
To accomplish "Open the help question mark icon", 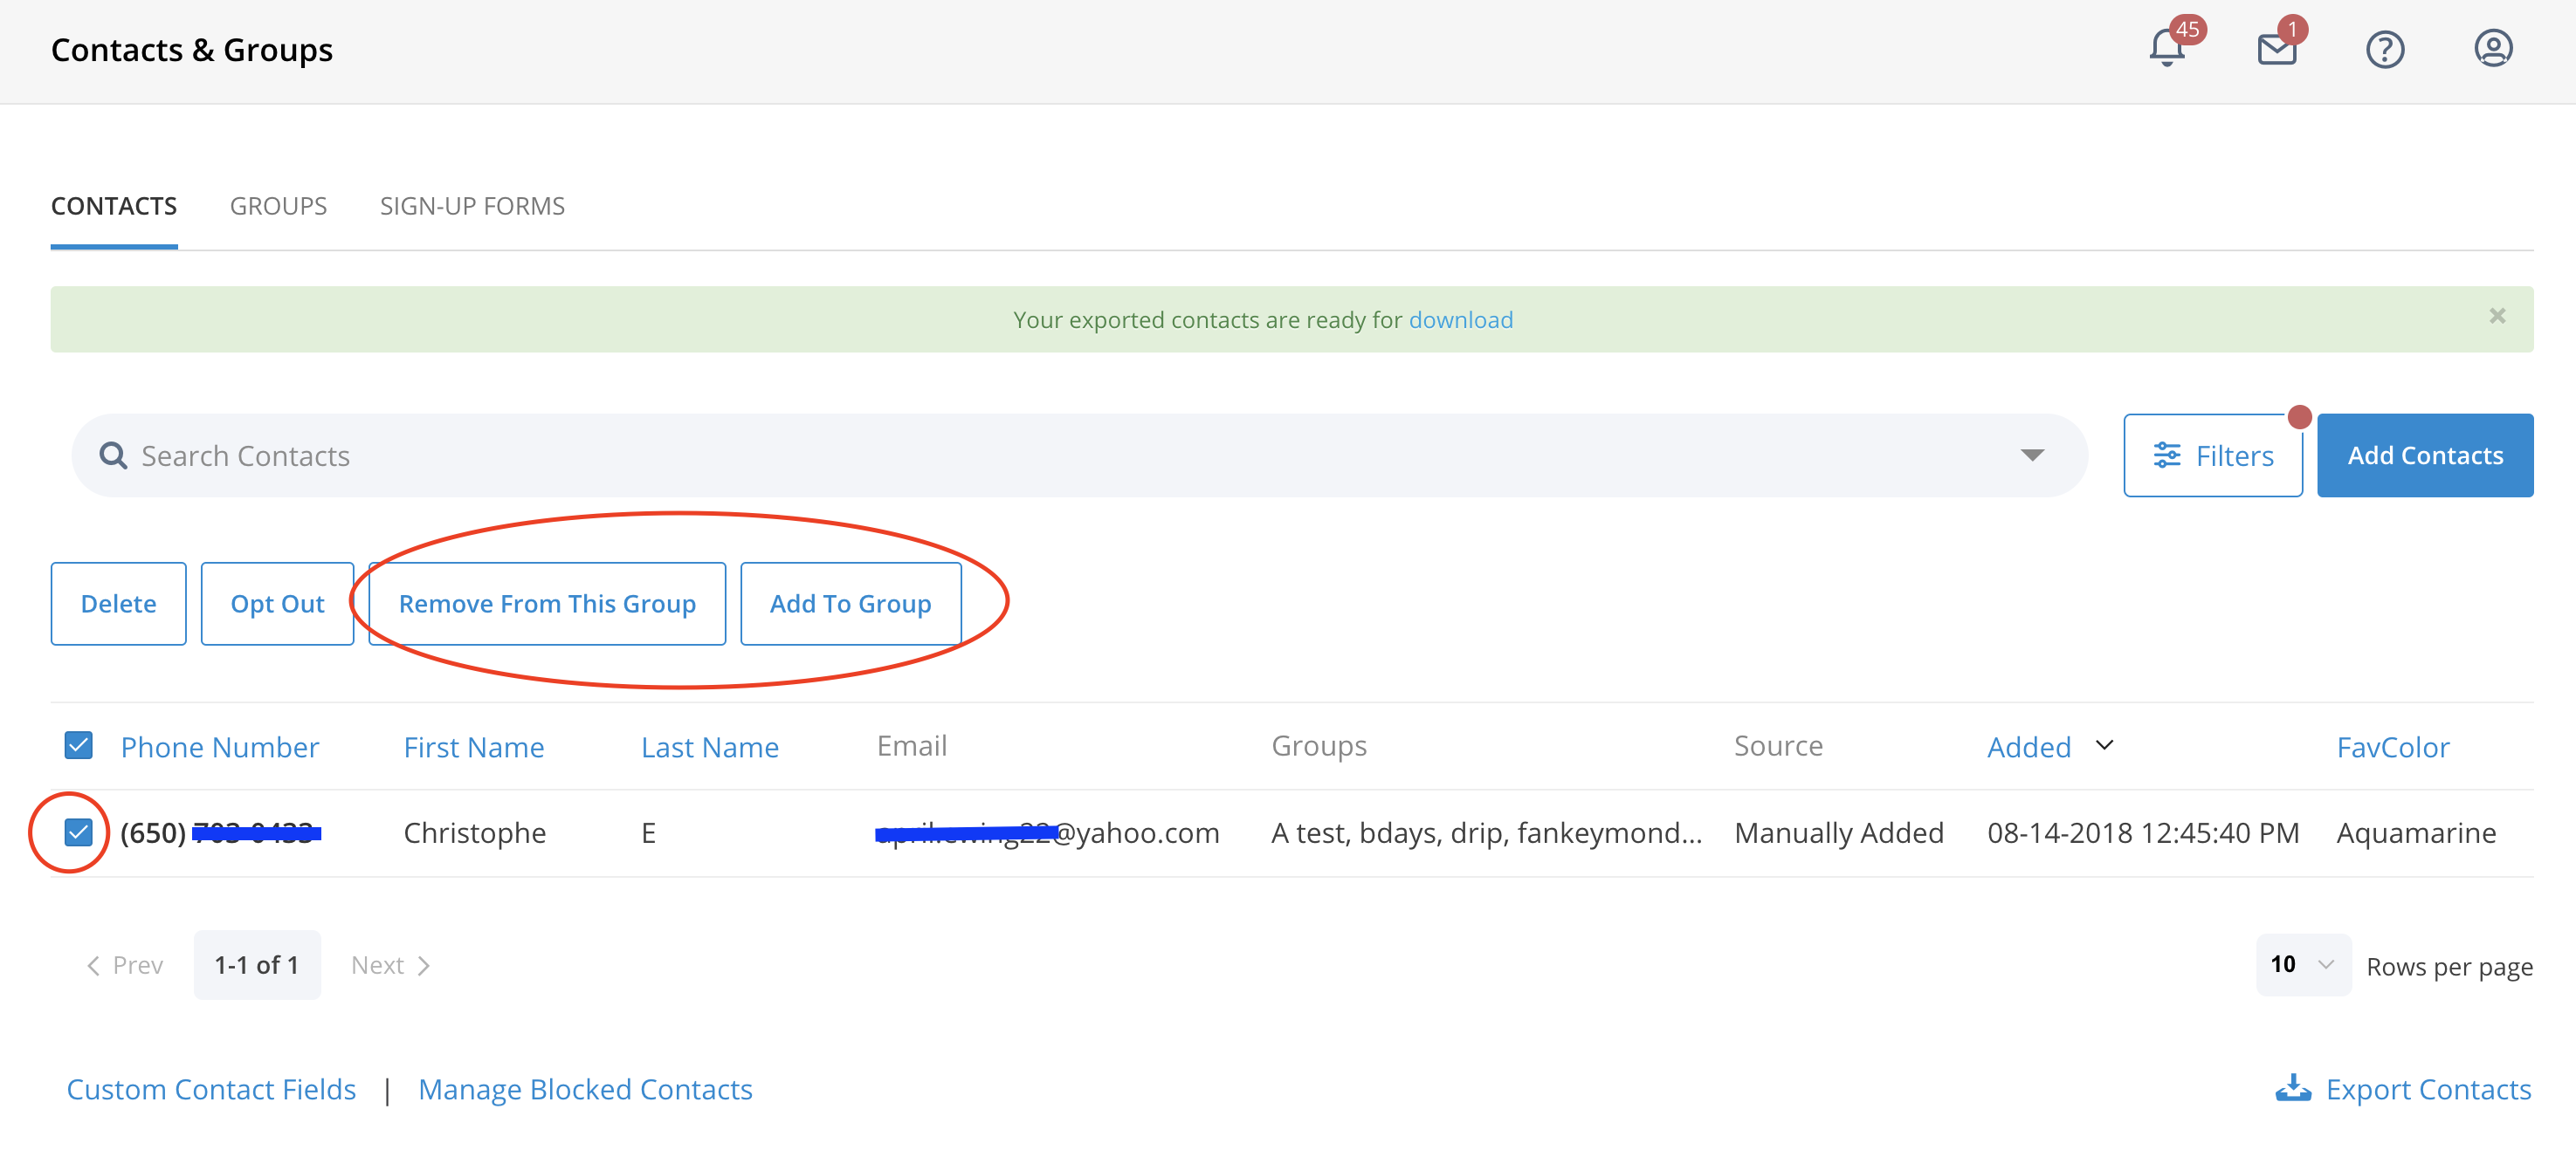I will [x=2385, y=49].
